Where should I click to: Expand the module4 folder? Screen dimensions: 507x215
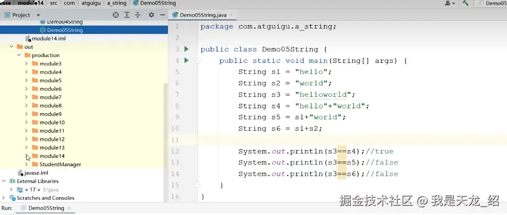(27, 72)
